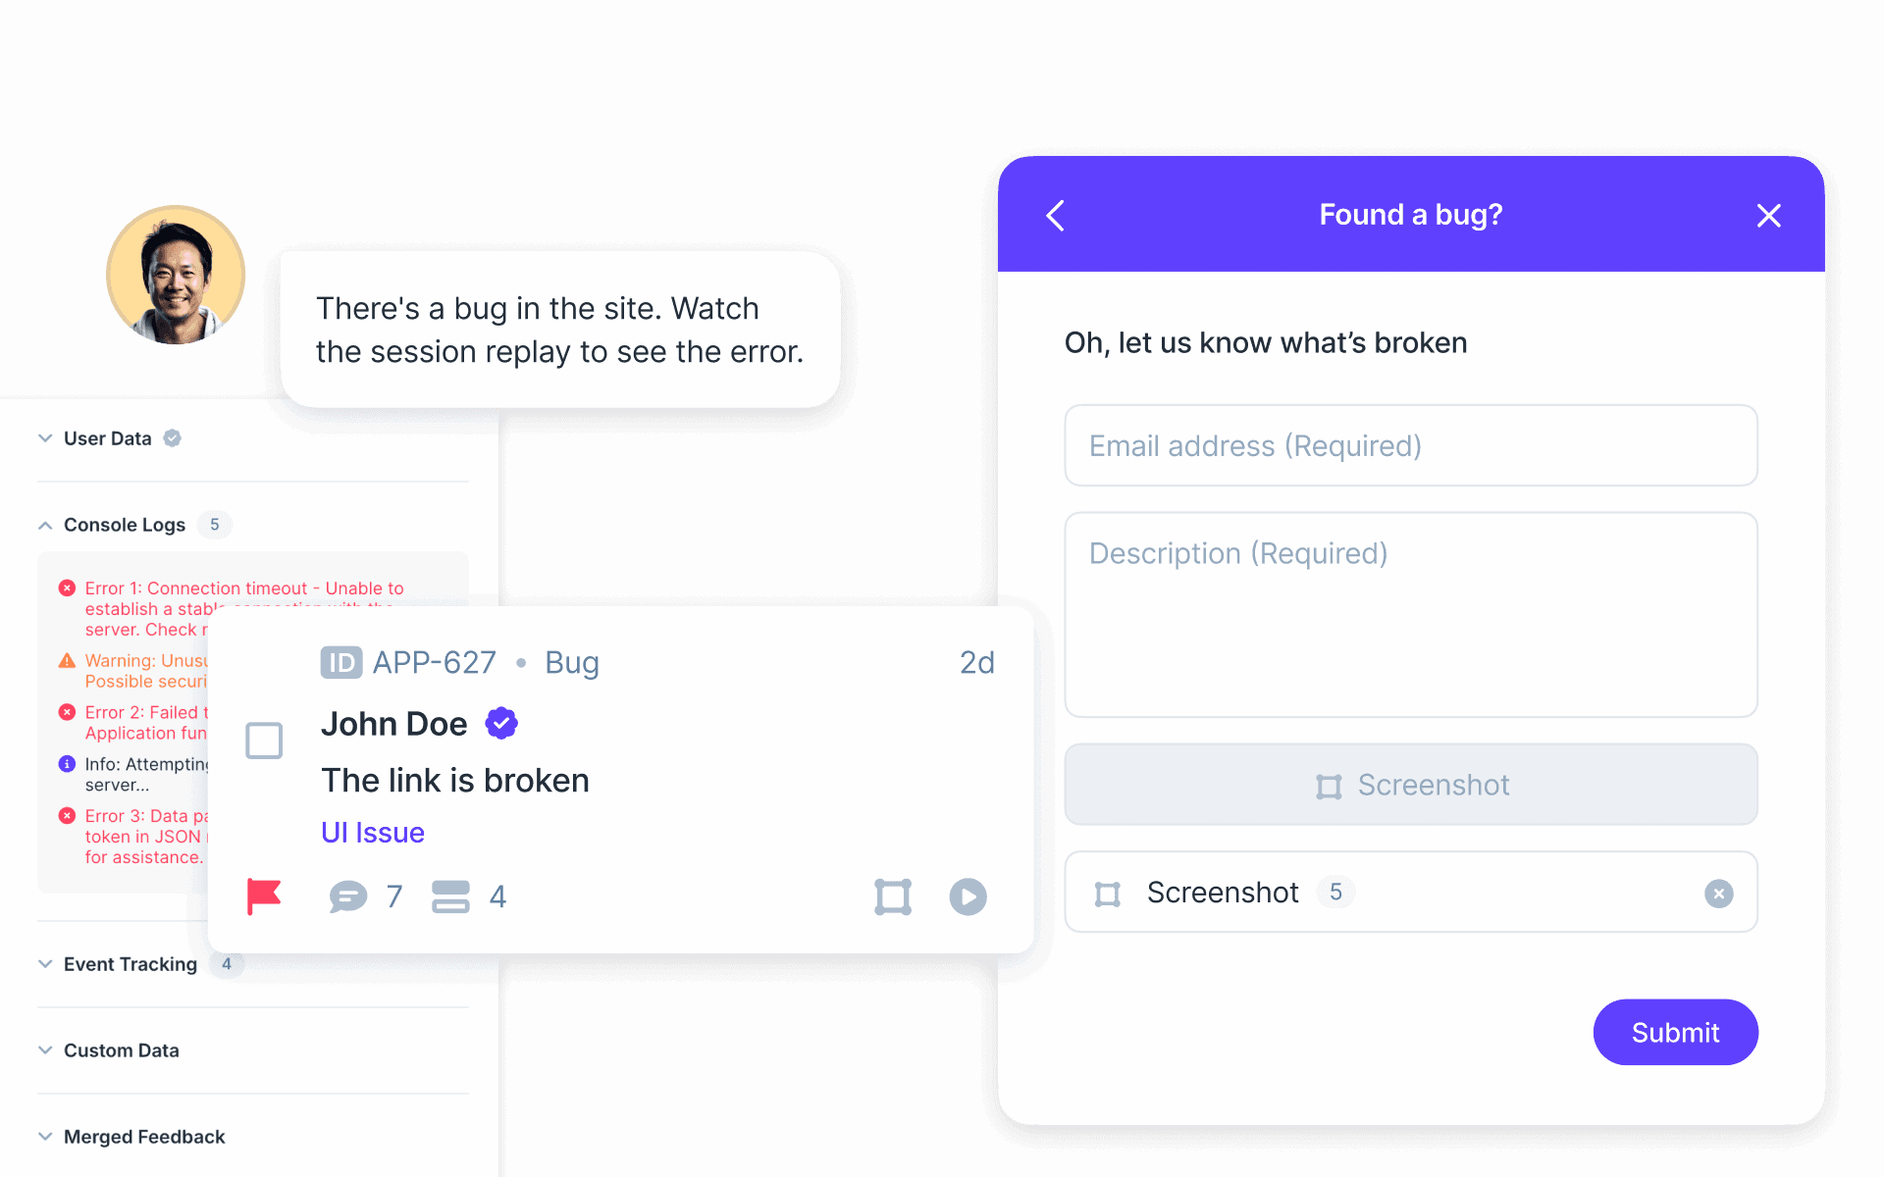Image resolution: width=1884 pixels, height=1177 pixels.
Task: Open the screenshot frame icon on ticket card
Action: click(893, 896)
